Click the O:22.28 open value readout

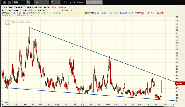20,10
